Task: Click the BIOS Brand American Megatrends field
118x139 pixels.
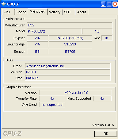Action: tap(68, 66)
